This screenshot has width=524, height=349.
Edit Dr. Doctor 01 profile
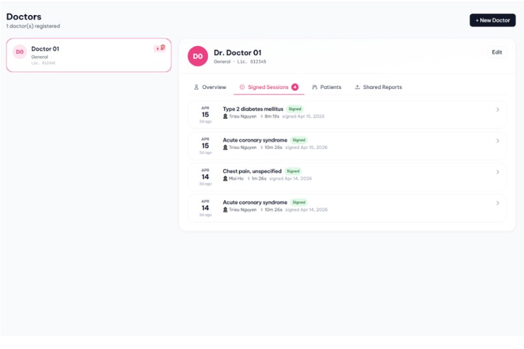pos(497,52)
